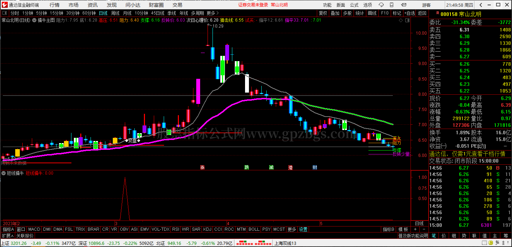The image size is (512, 247).
Task: Switch chart to 60分钟 period
Action: pyautogui.click(x=89, y=13)
